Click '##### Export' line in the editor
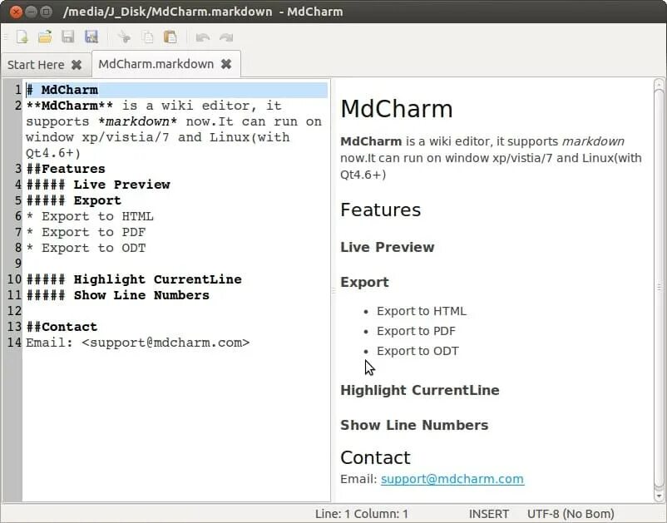667x523 pixels. click(x=73, y=200)
